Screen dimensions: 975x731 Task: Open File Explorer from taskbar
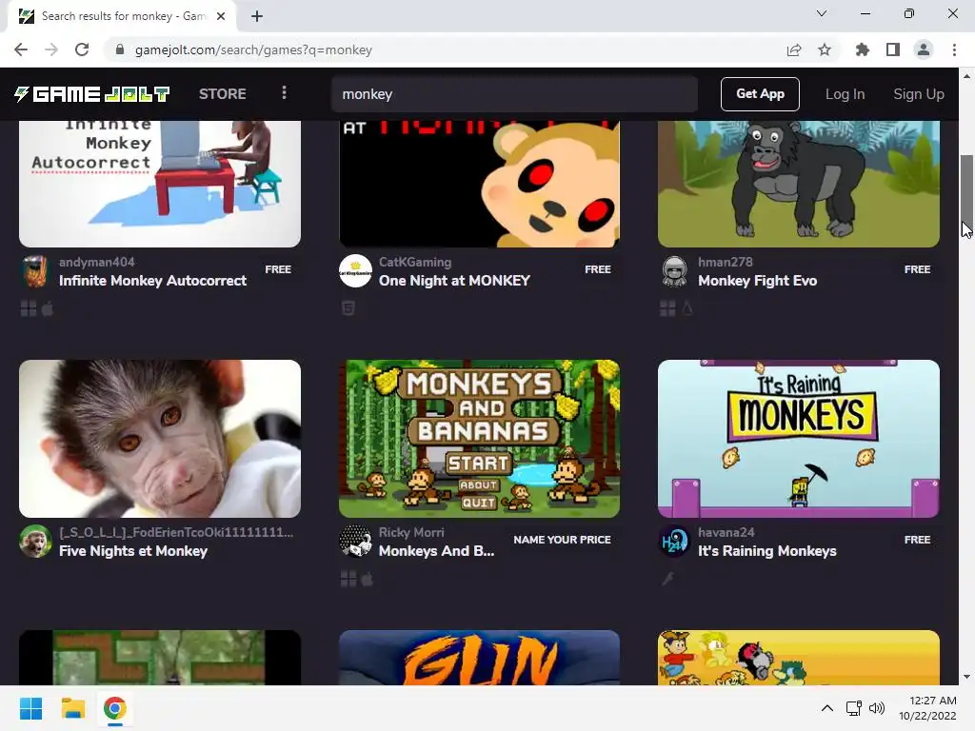point(72,708)
